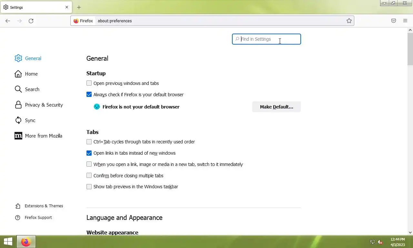The image size is (413, 248).
Task: Click the sad face default browser icon
Action: coord(97,107)
